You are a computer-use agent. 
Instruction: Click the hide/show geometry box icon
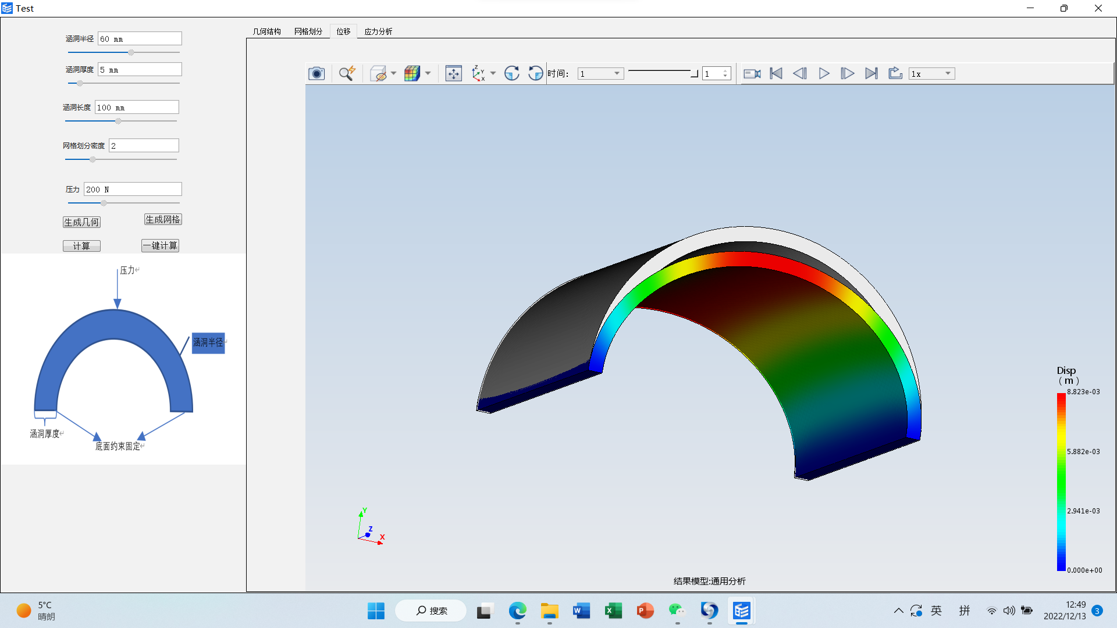379,73
